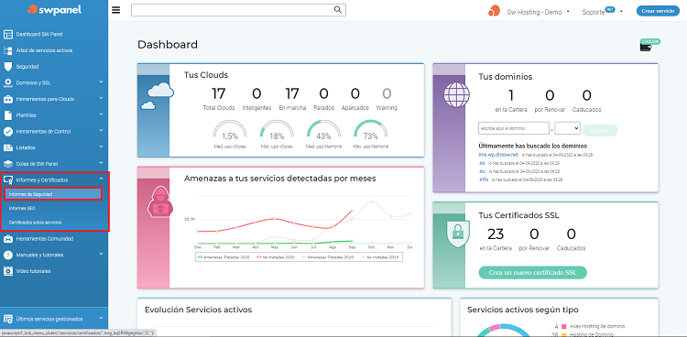Click the Sw Hosting orange avatar icon
This screenshot has height=337, width=687.
click(495, 11)
